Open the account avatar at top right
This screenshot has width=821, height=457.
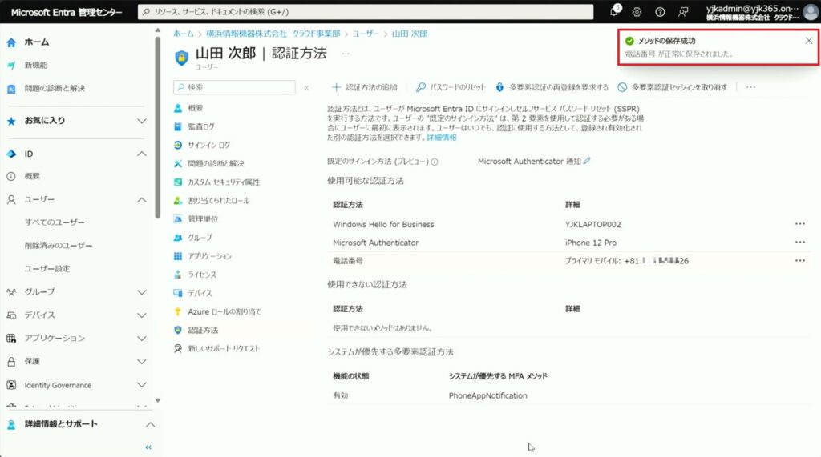pos(811,11)
